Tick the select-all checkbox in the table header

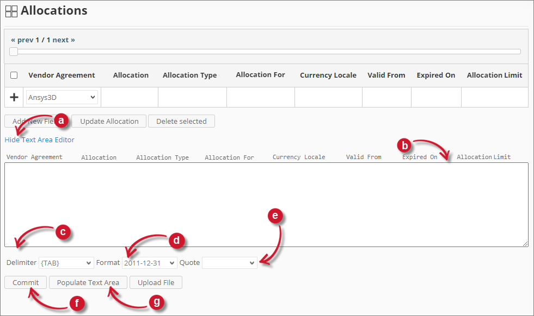click(x=14, y=75)
